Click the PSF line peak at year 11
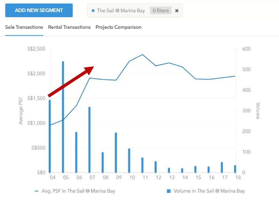 [x=142, y=55]
